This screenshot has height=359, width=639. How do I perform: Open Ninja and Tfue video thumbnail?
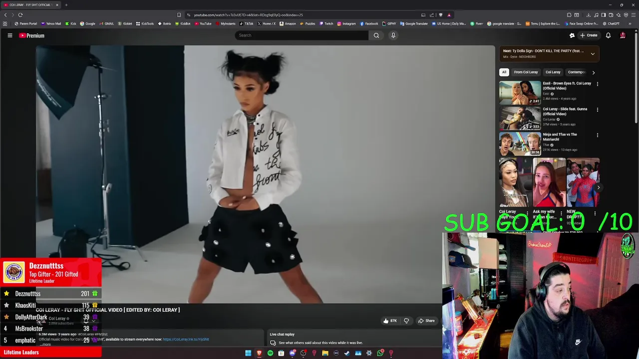click(520, 144)
